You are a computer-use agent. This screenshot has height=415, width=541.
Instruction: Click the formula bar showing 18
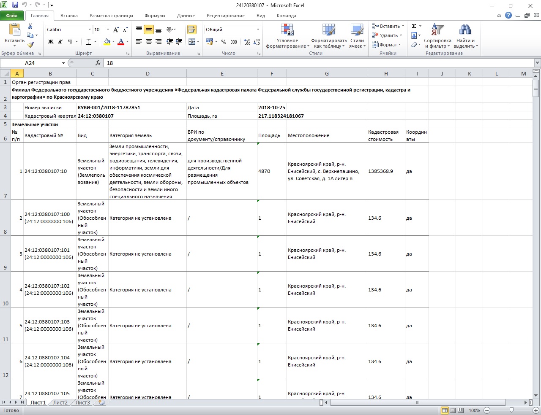[x=317, y=63]
